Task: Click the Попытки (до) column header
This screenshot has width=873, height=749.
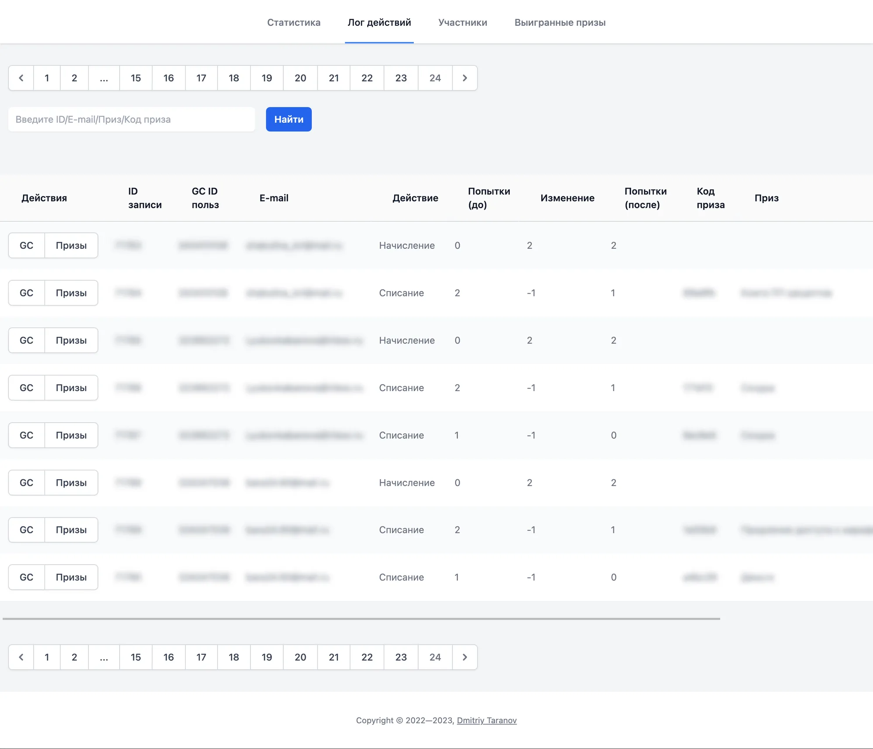Action: tap(489, 198)
